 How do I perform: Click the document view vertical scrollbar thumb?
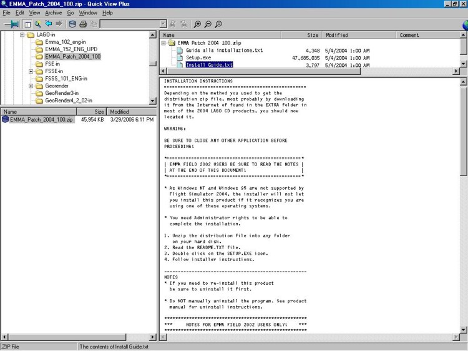point(463,131)
